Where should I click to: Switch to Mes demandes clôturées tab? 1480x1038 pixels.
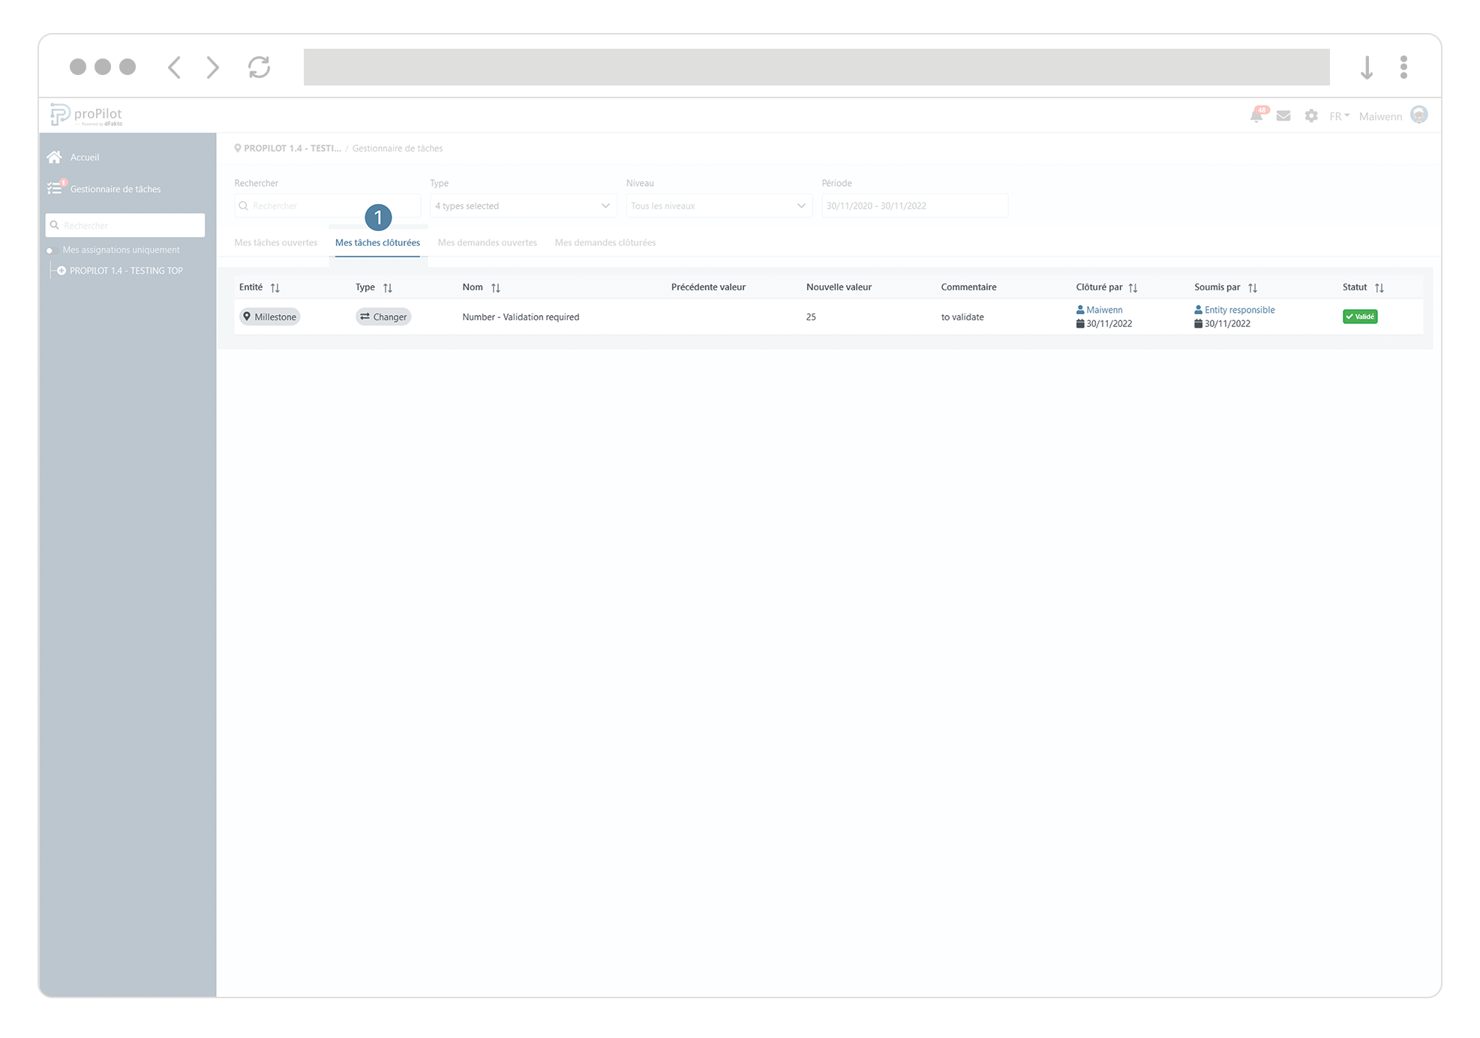(605, 243)
